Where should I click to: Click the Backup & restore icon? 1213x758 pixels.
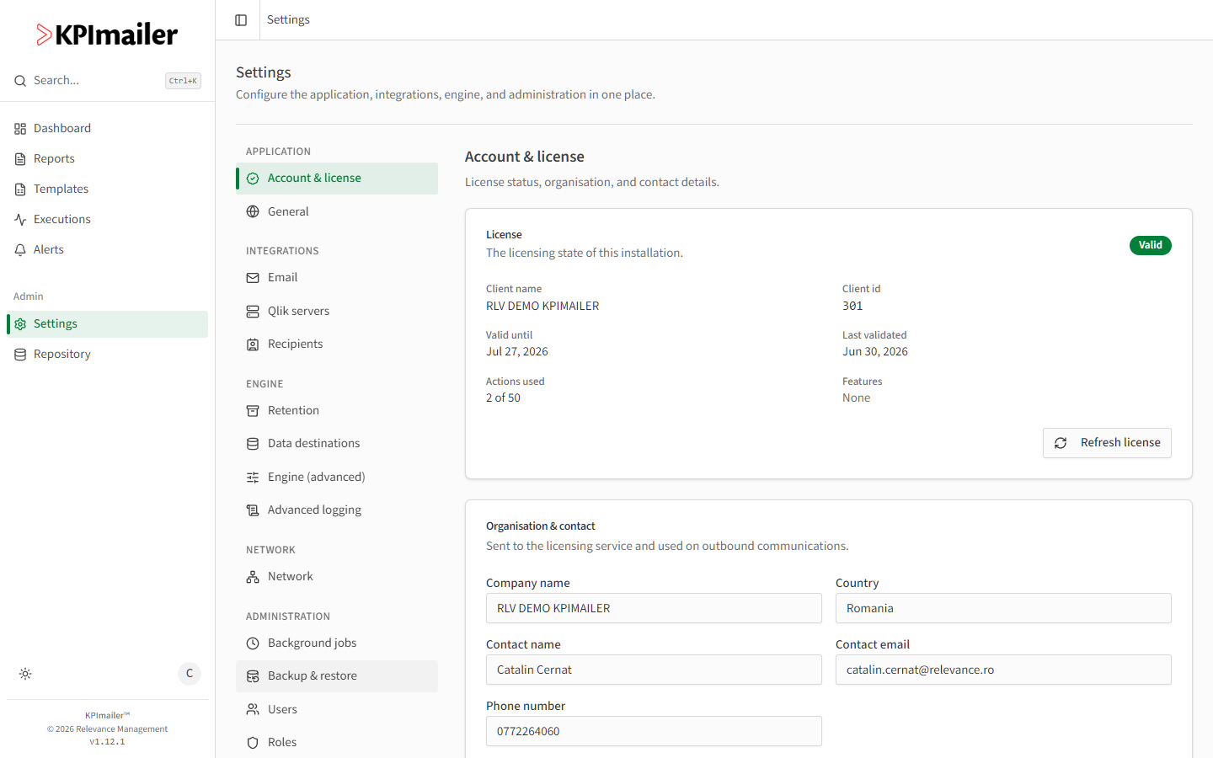(x=253, y=676)
